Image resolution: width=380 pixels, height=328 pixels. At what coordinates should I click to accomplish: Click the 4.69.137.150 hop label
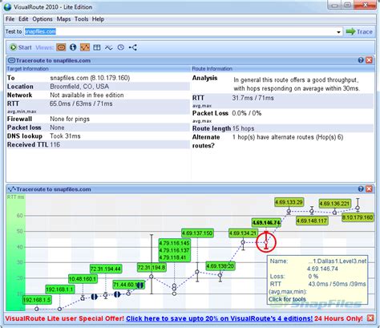(197, 233)
